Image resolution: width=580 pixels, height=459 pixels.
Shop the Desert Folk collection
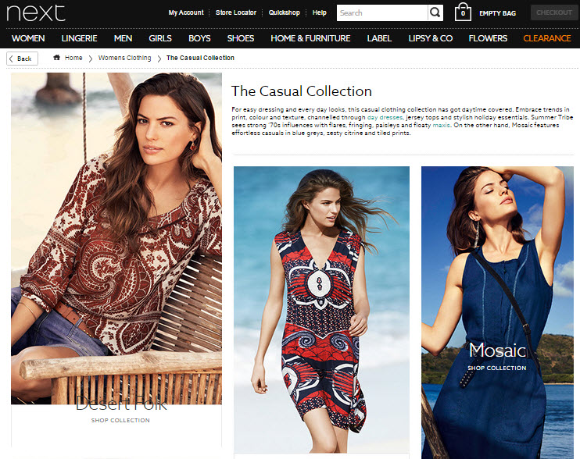pos(120,420)
